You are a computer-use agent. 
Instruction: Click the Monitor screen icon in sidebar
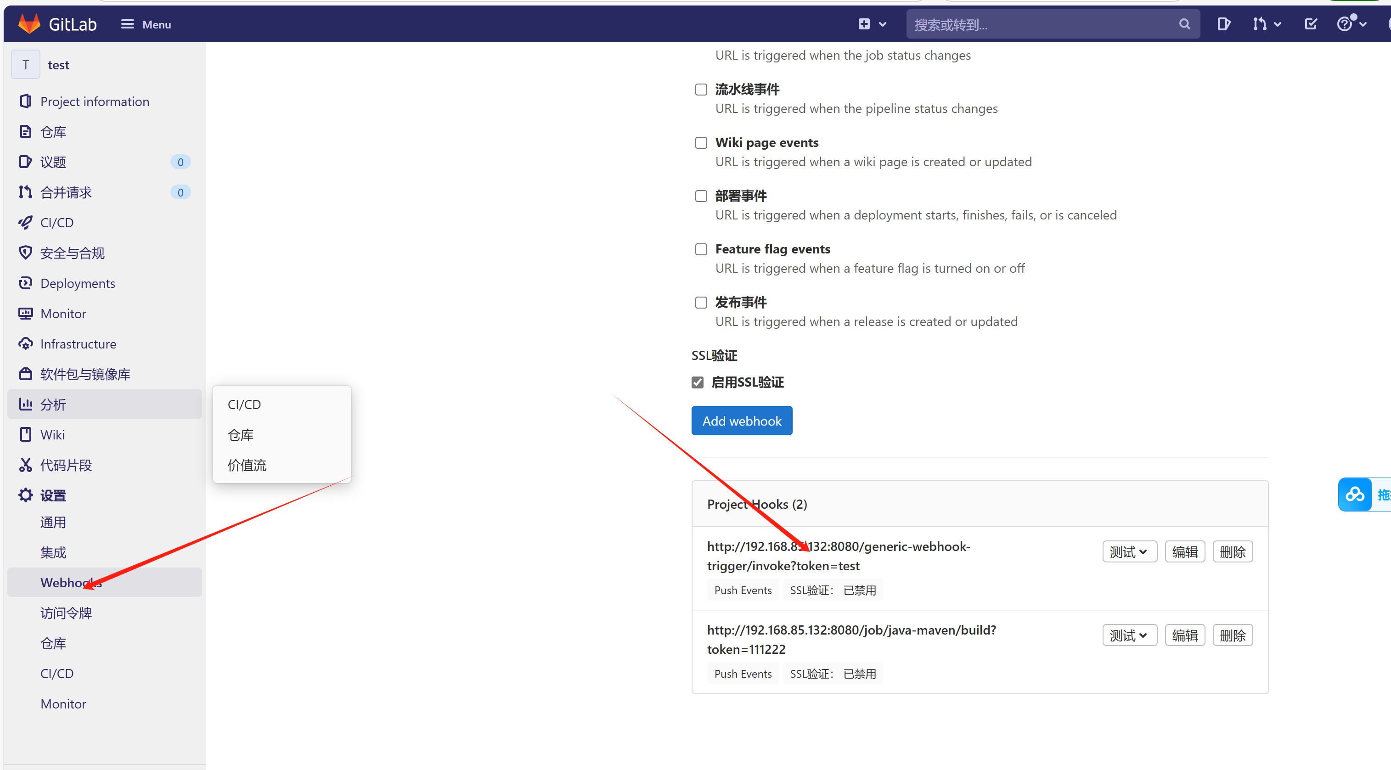(25, 313)
